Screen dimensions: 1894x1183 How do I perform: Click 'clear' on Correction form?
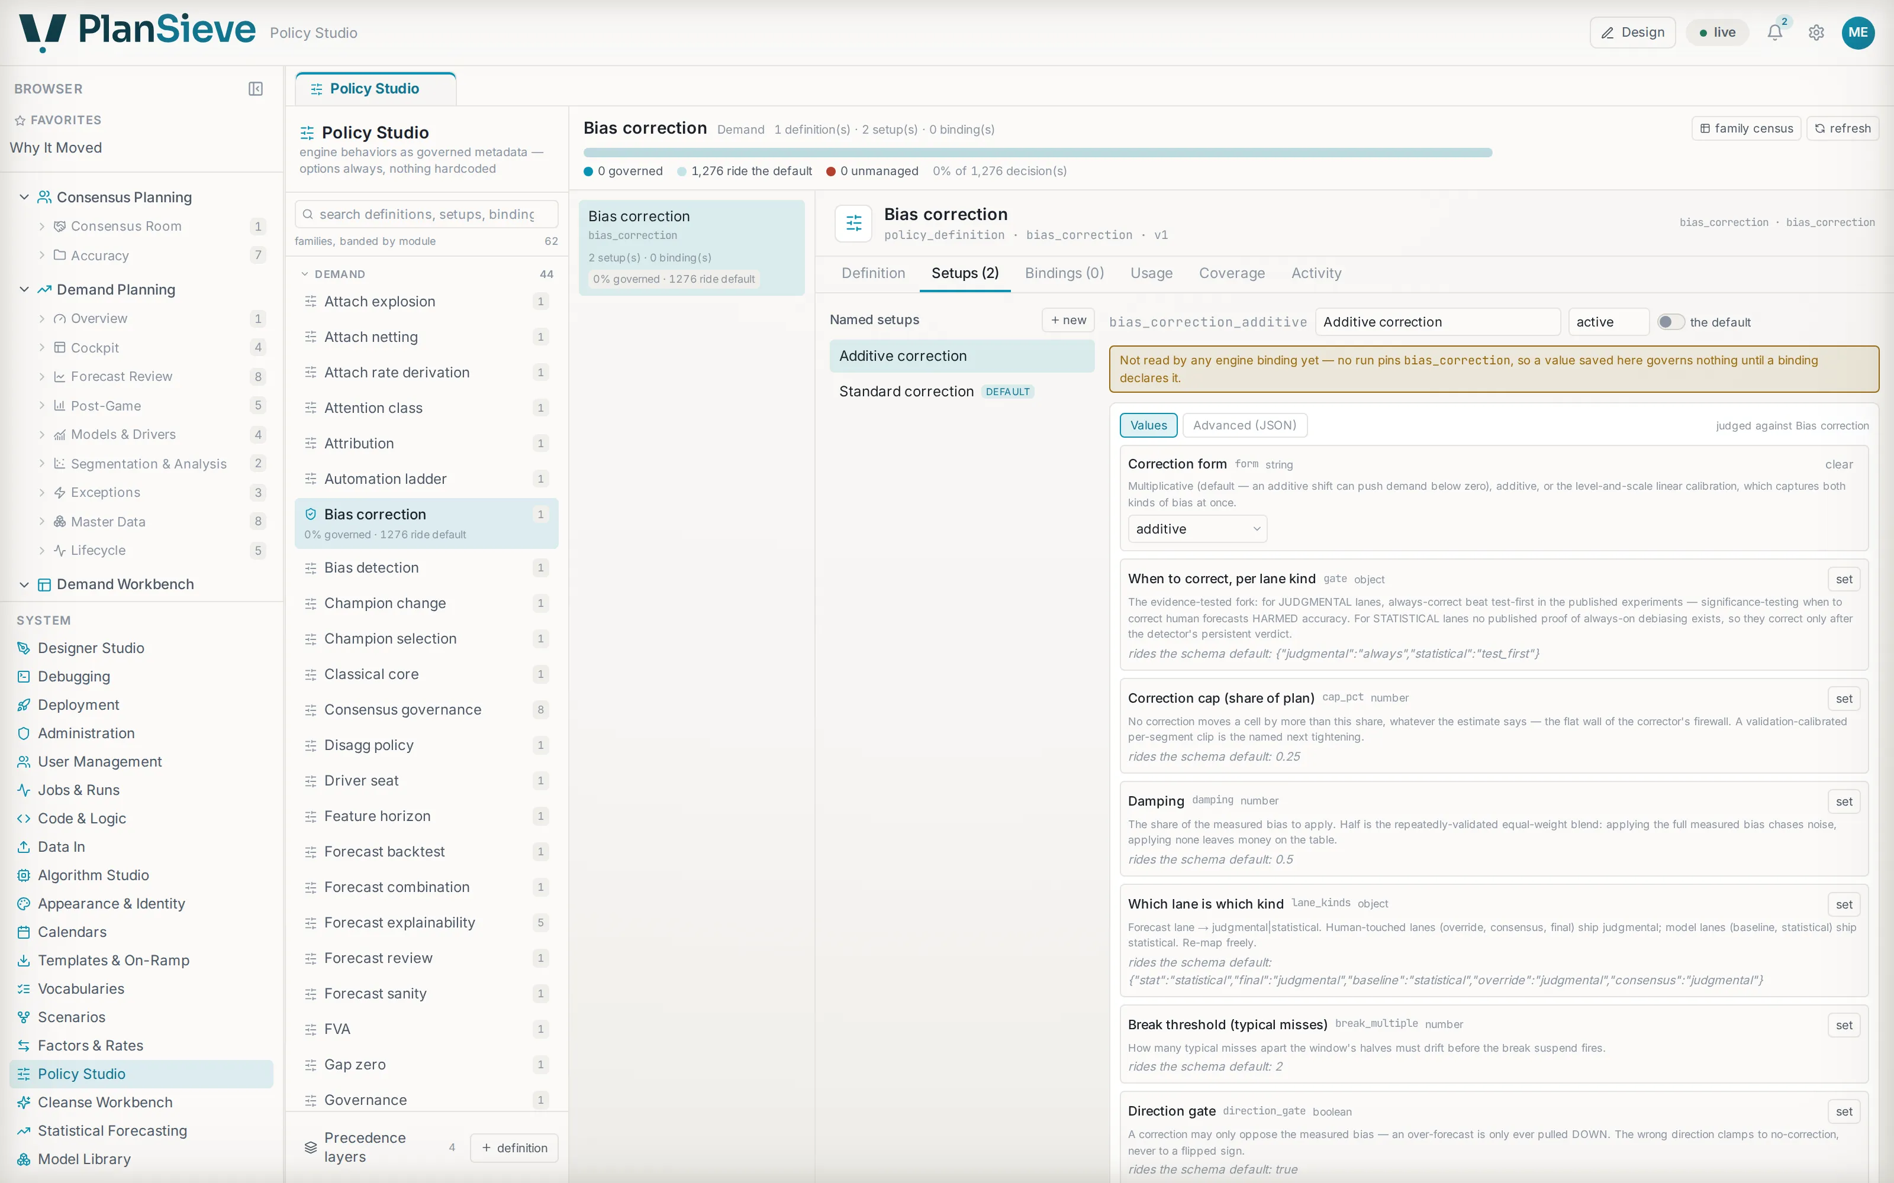pos(1838,464)
